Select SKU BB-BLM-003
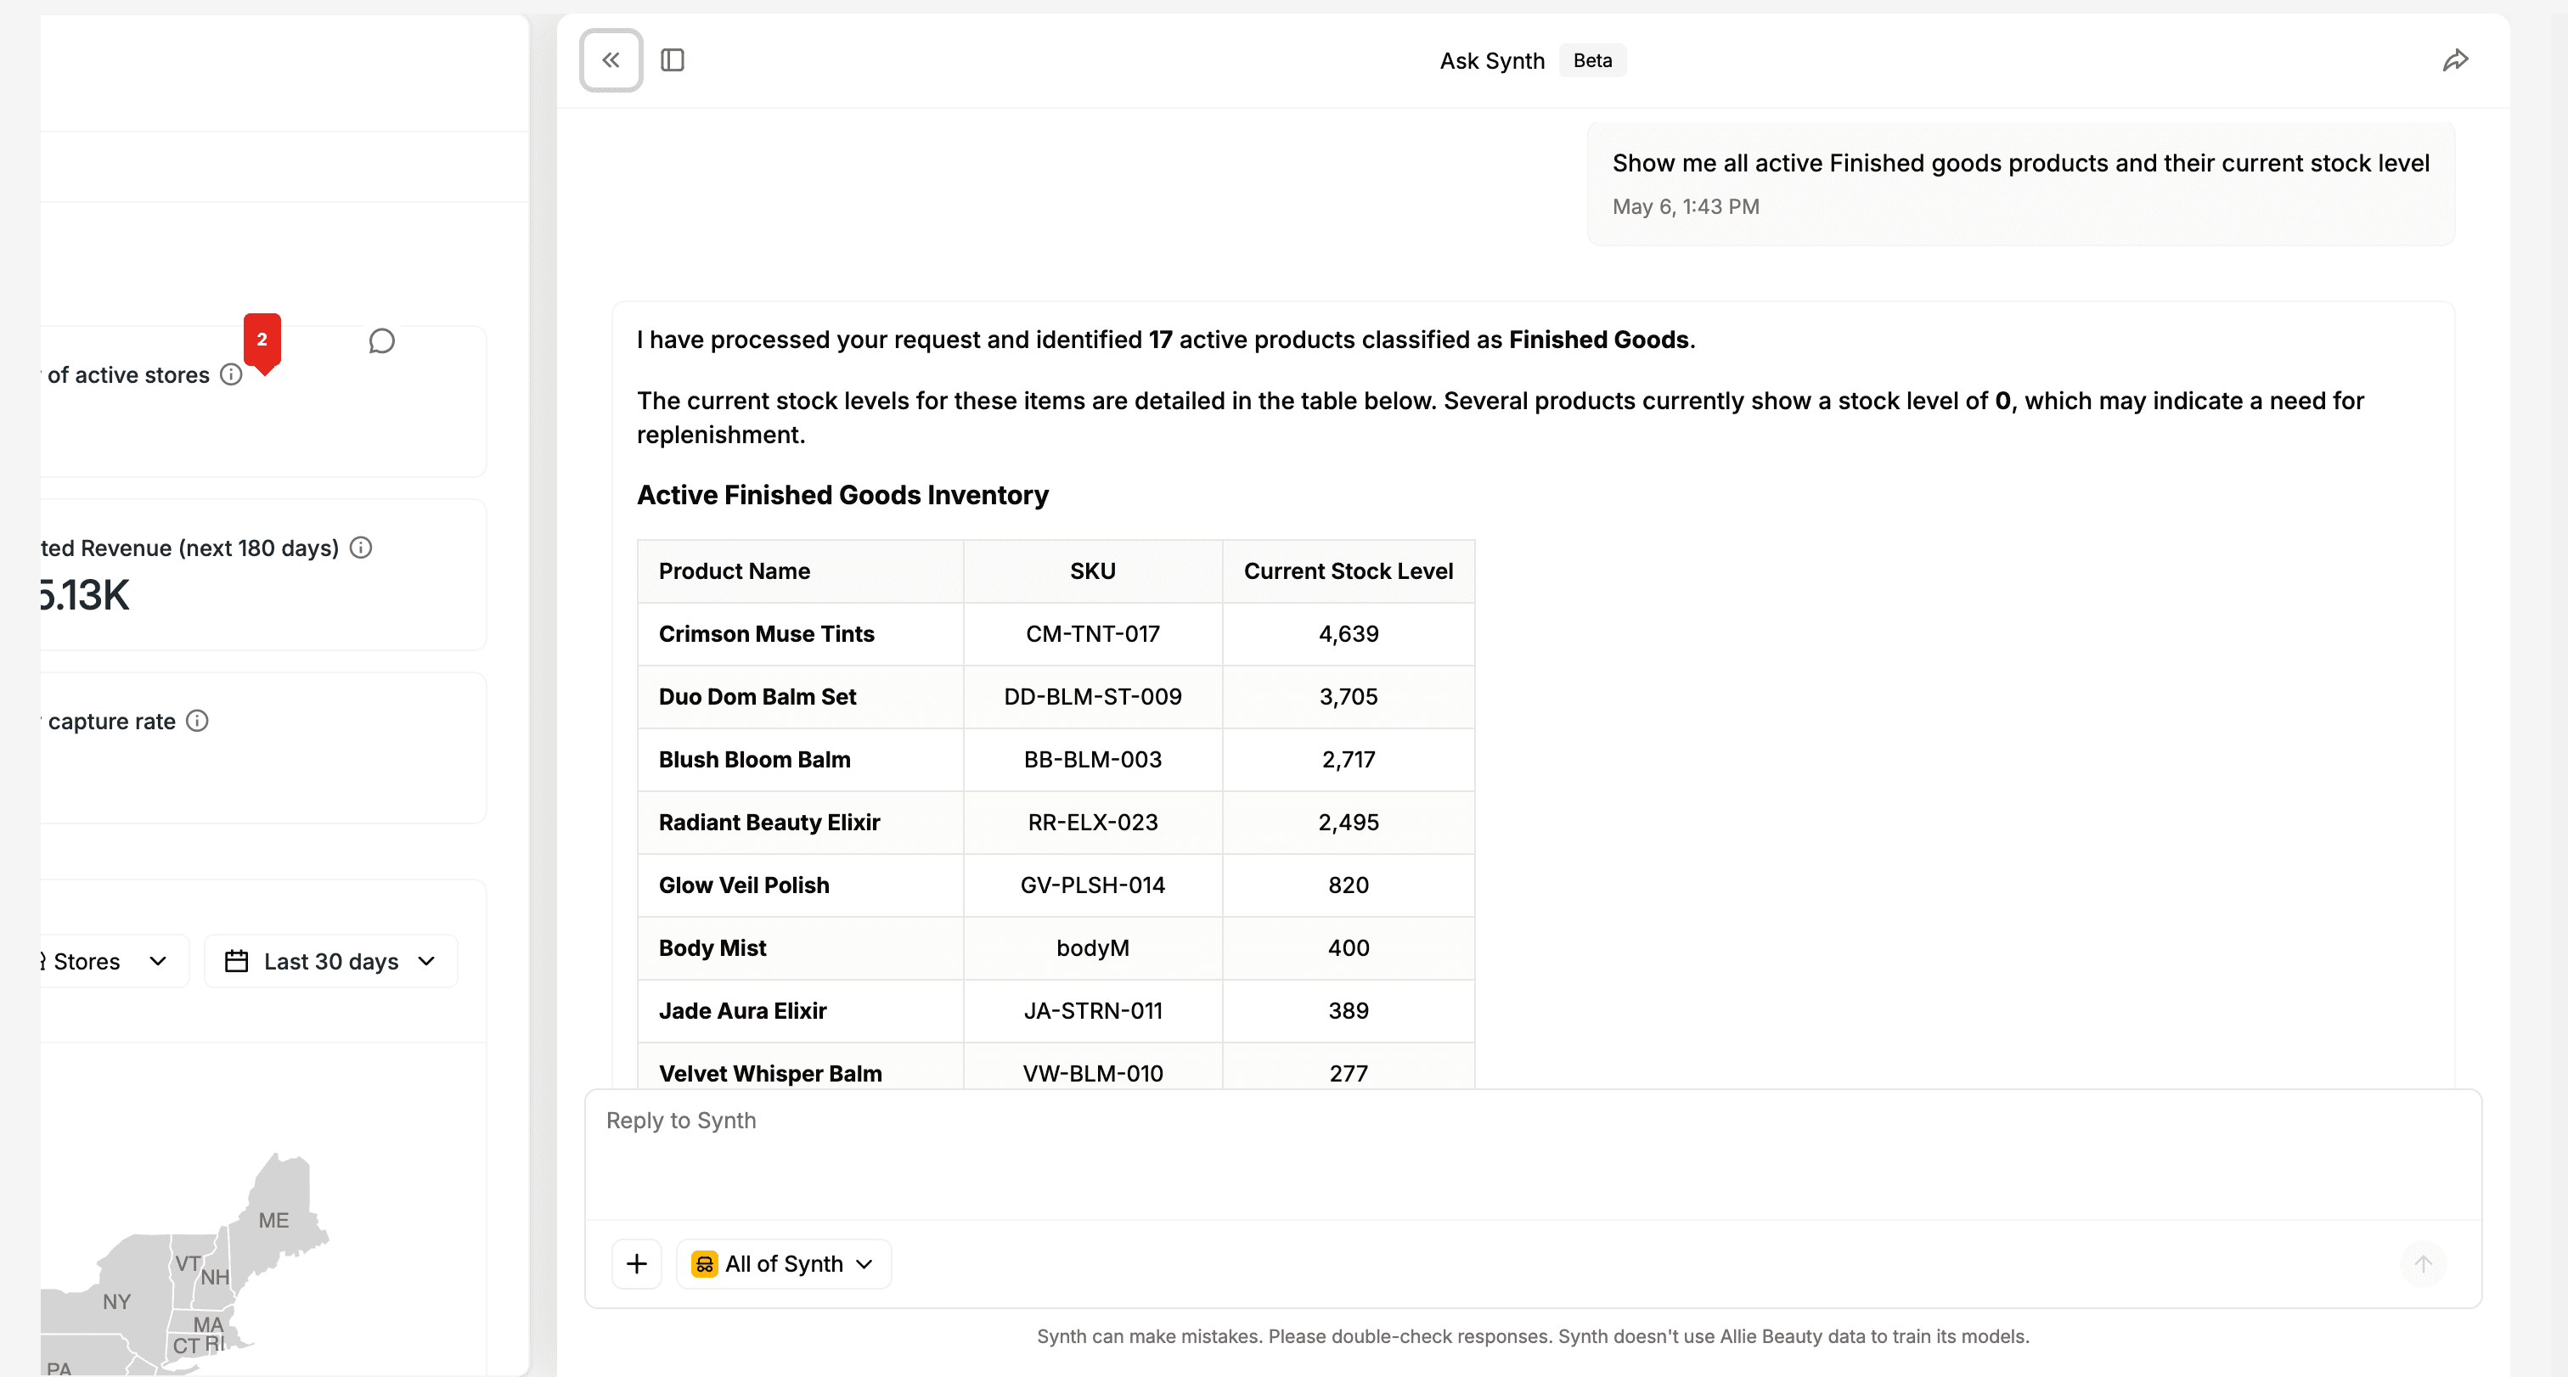2568x1377 pixels. point(1093,761)
